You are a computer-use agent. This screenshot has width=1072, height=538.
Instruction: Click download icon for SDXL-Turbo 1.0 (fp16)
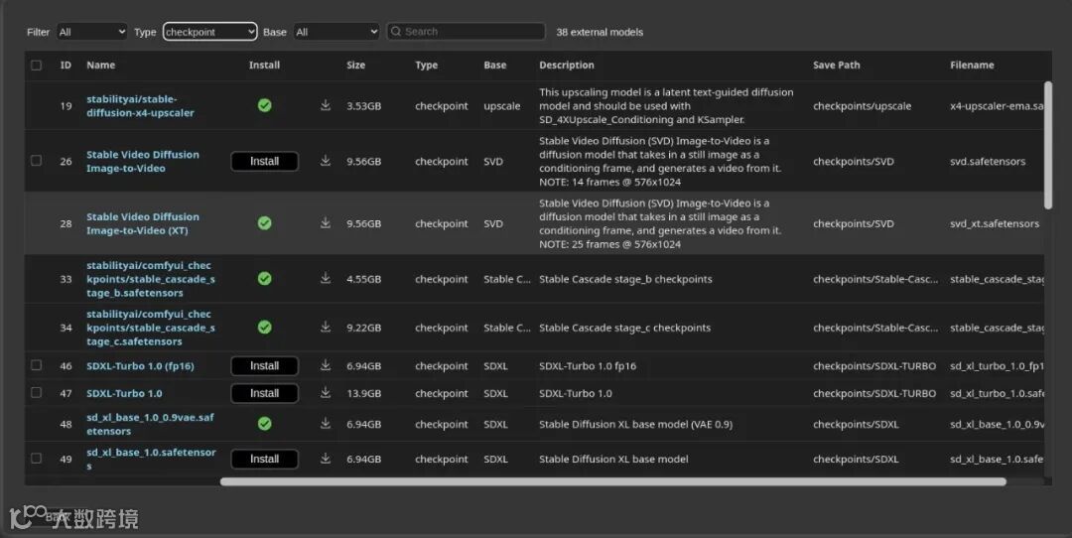pyautogui.click(x=326, y=365)
